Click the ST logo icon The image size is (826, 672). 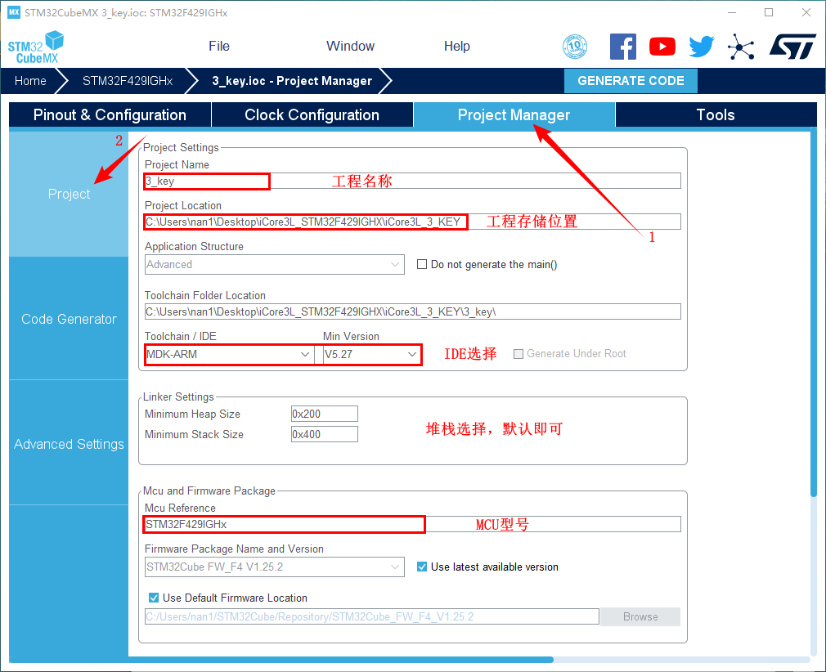tap(792, 47)
